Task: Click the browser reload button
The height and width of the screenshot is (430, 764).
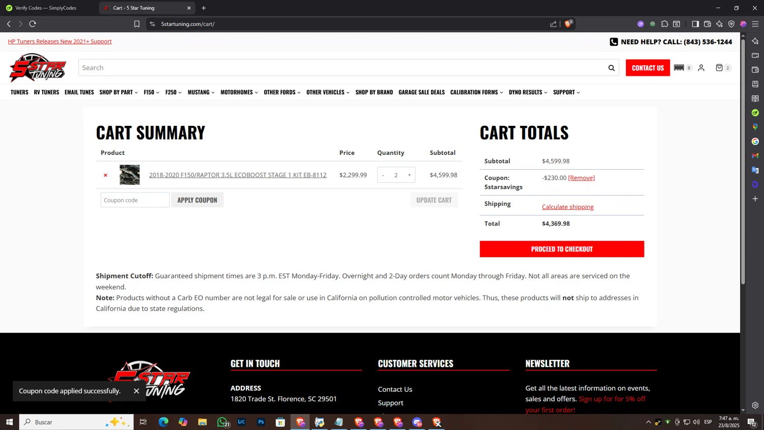Action: click(33, 24)
